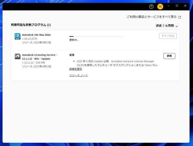Close the Autodesk Access window
This screenshot has height=146, width=193.
(x=185, y=6)
